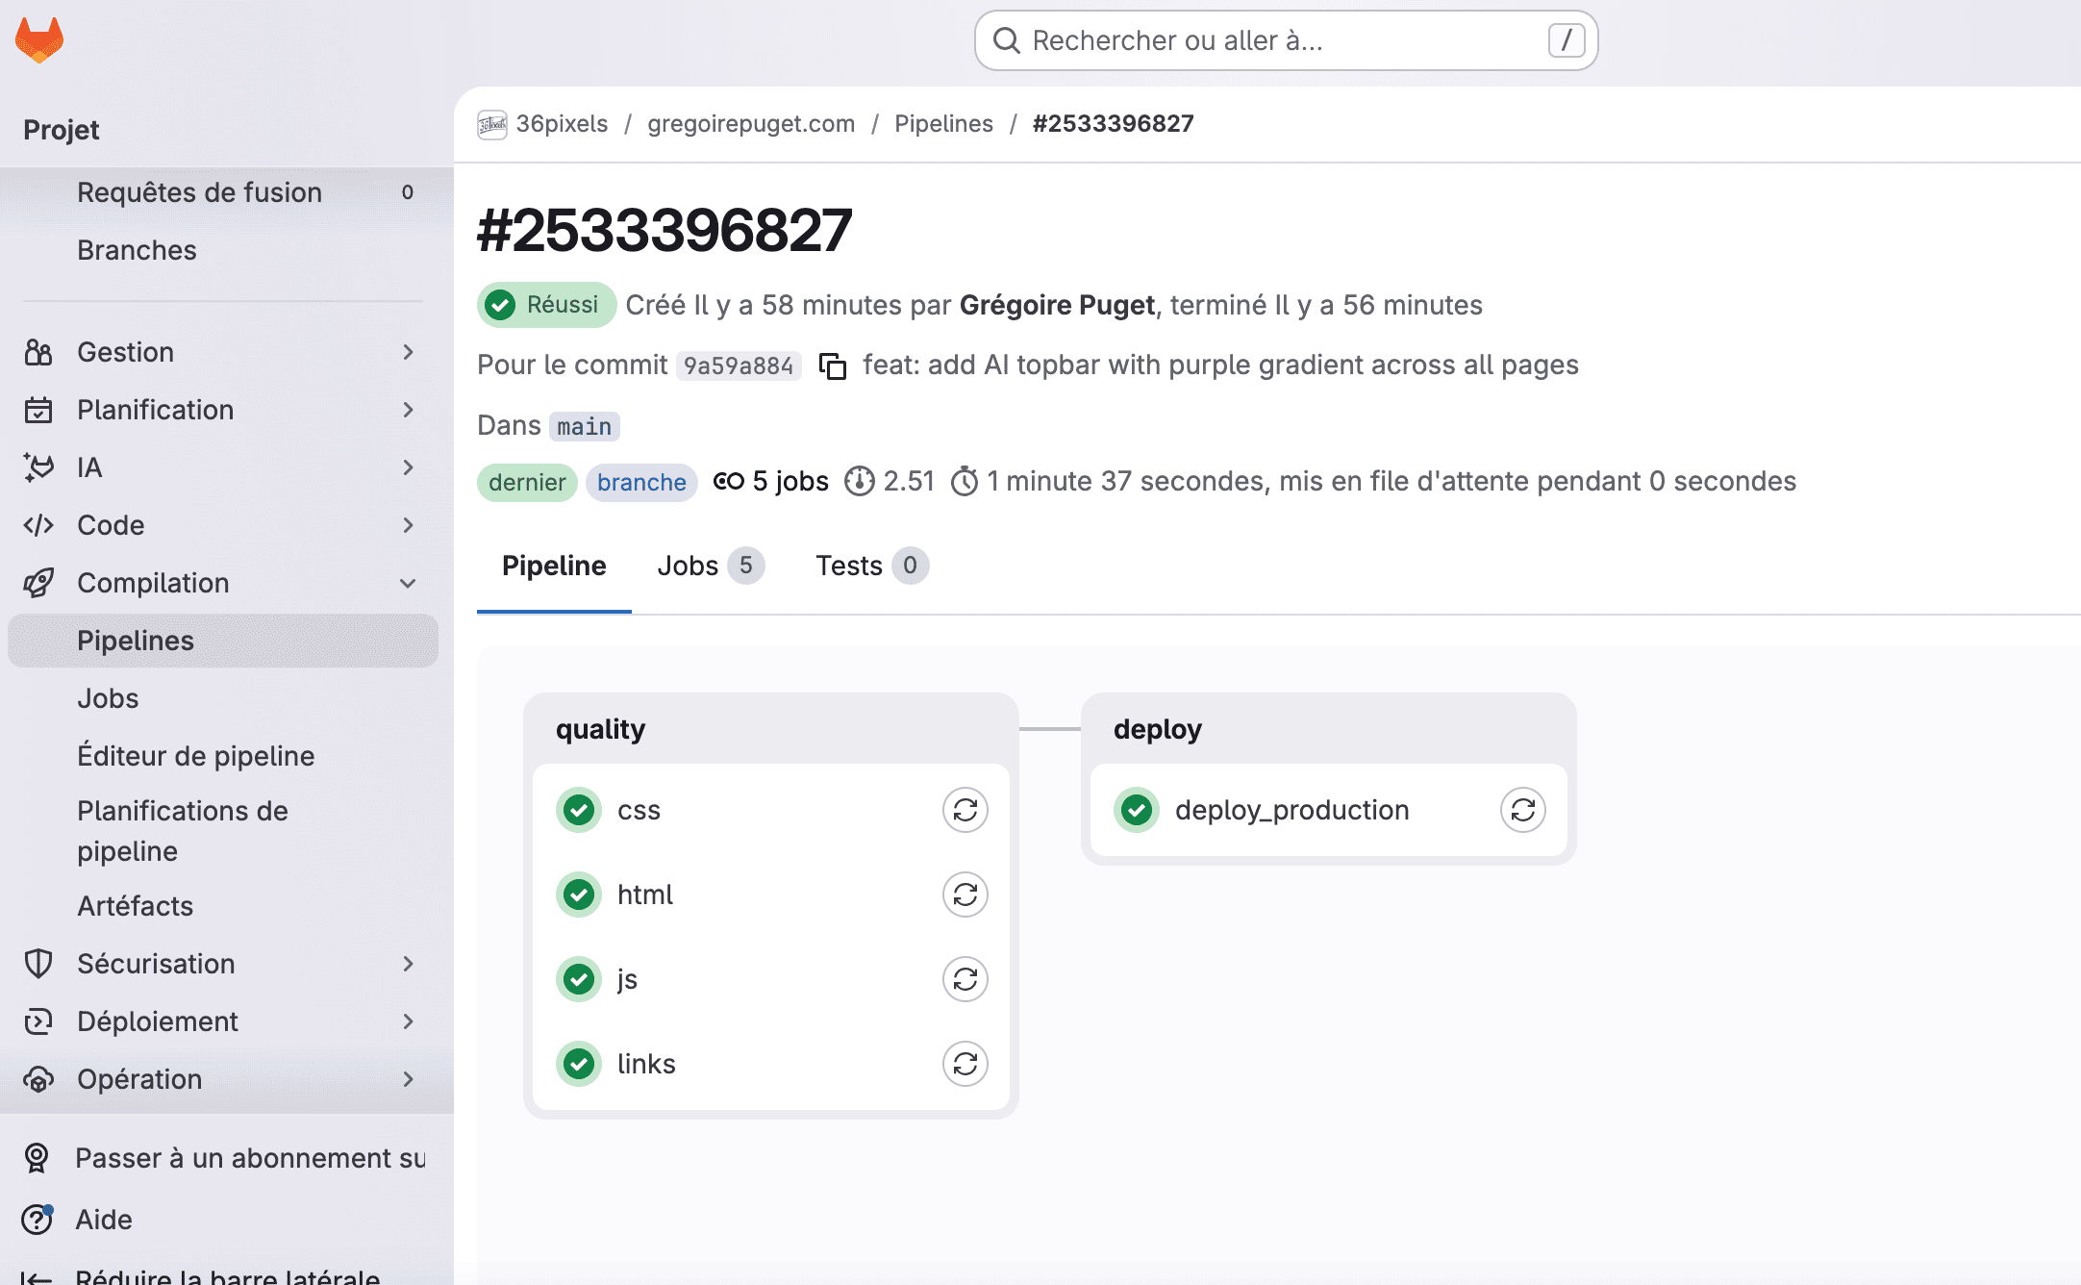This screenshot has width=2081, height=1285.
Task: Click the Déploiement icon
Action: (38, 1021)
